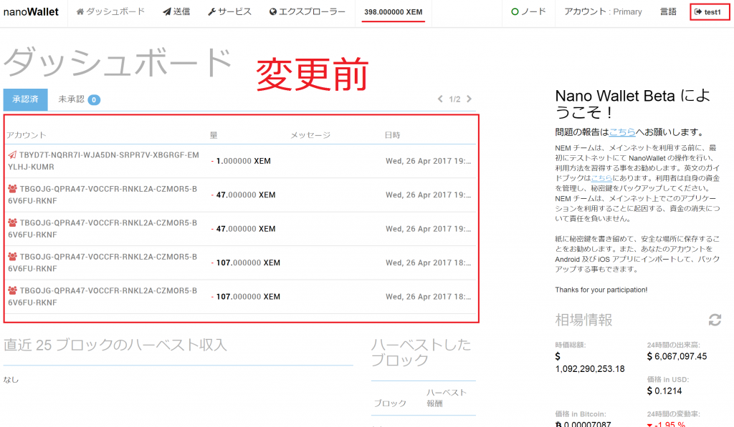Screen dimensions: 734x427
Task: Click the date in the 1.000000 XEM row
Action: [429, 161]
